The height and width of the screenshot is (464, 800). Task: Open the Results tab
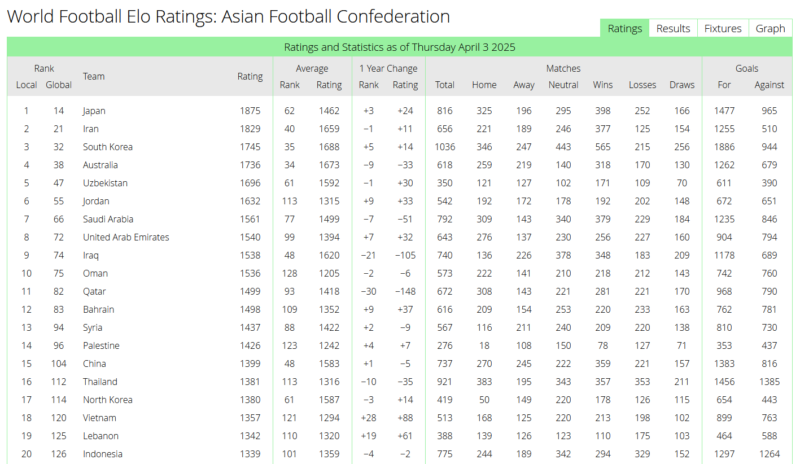tap(673, 28)
